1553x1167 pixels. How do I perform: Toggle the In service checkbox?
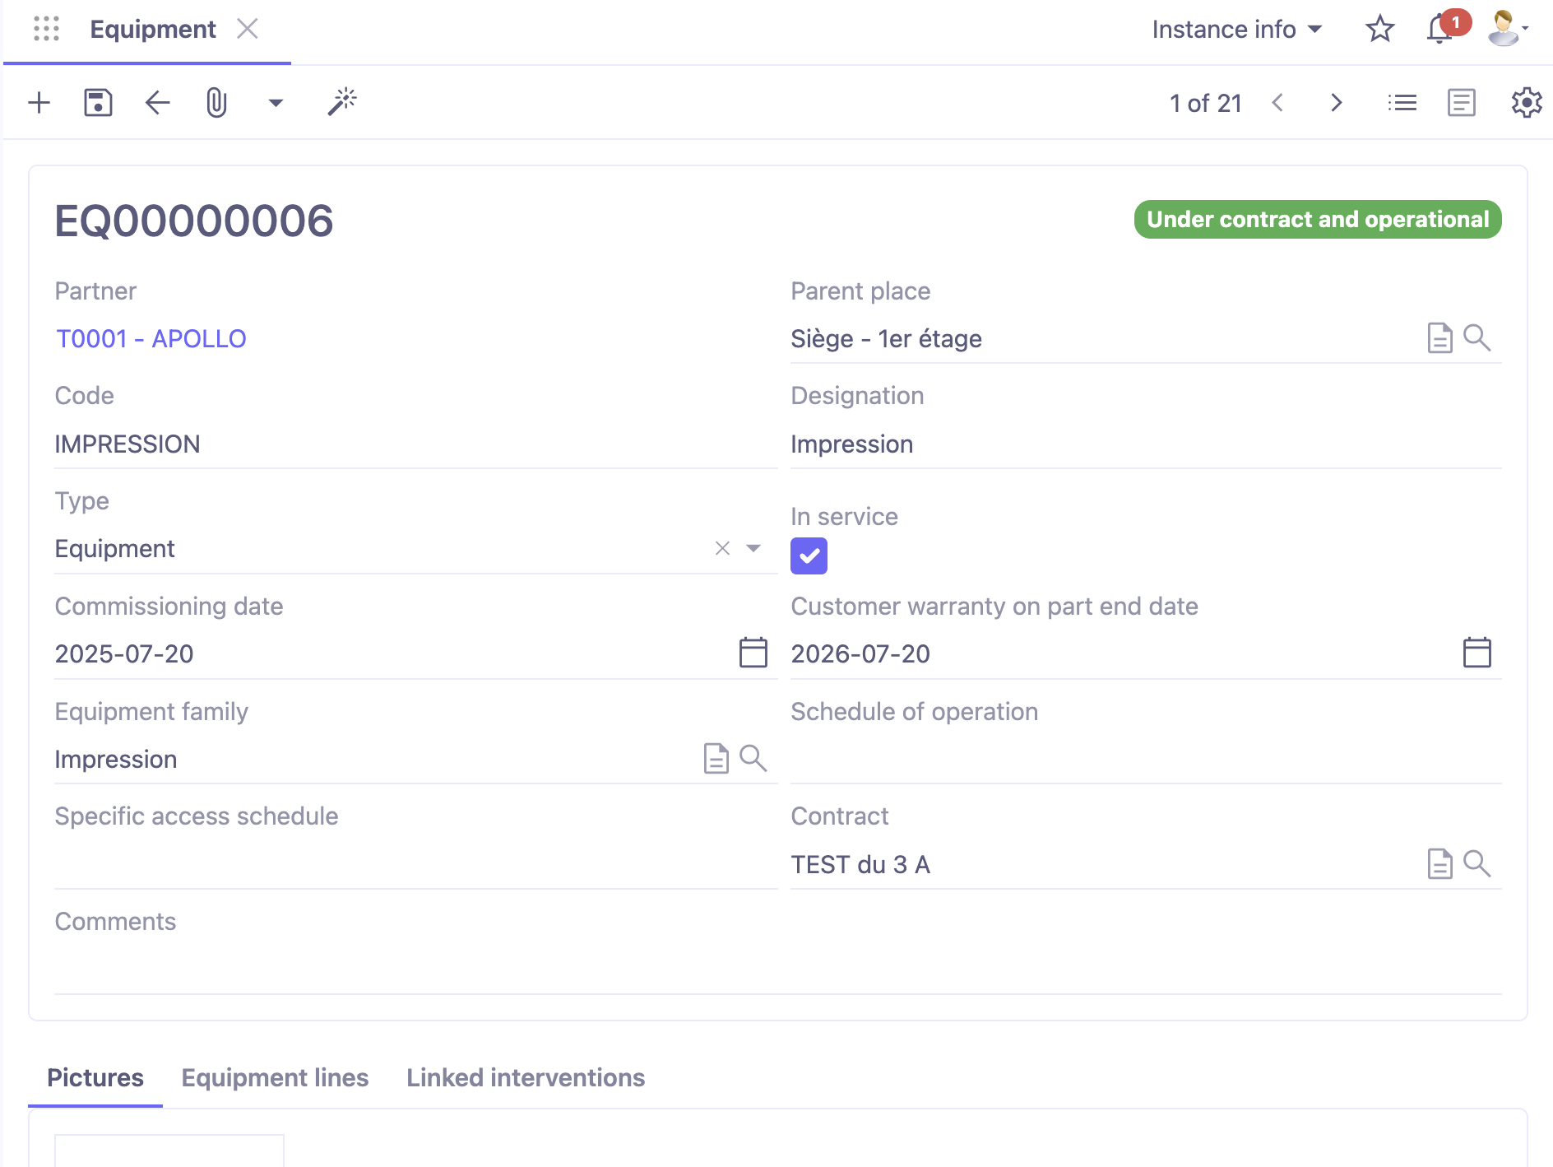pos(809,556)
